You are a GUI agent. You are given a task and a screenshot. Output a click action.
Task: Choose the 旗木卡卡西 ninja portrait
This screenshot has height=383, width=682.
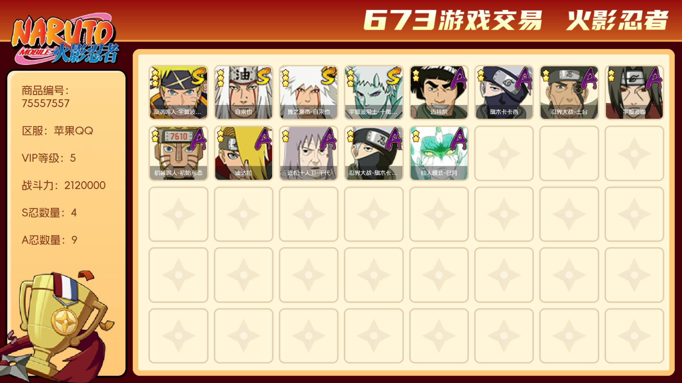[x=504, y=92]
